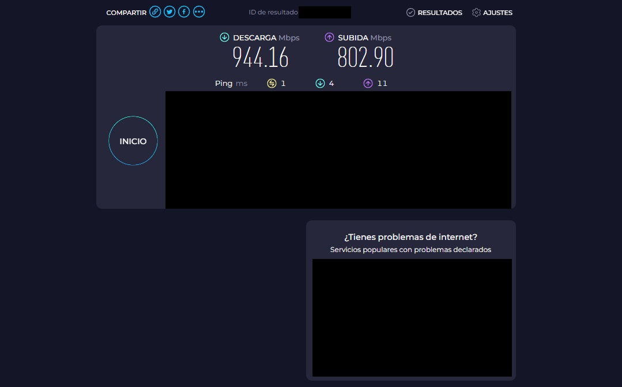Share result via Twitter icon

click(x=169, y=12)
